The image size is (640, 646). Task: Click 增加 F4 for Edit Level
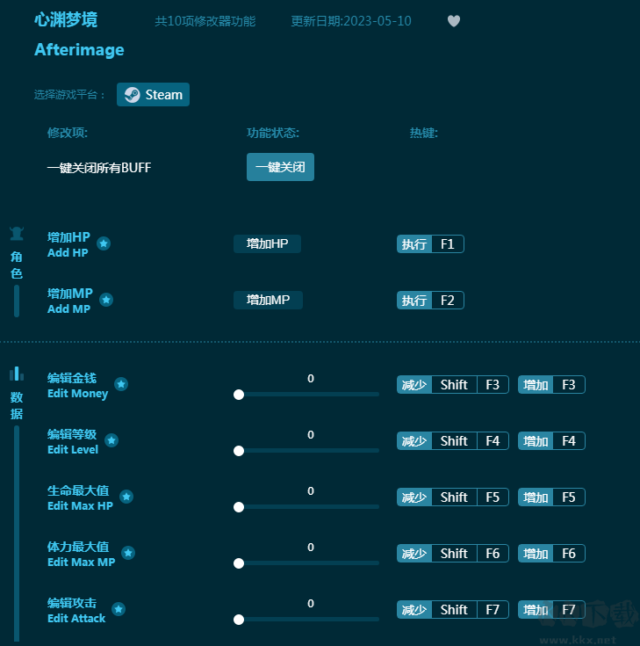tap(551, 441)
